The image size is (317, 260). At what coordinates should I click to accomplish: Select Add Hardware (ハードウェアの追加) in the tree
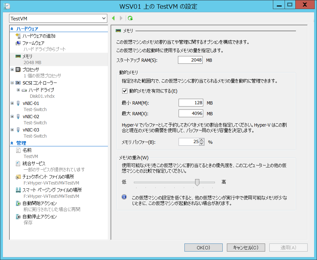39,36
